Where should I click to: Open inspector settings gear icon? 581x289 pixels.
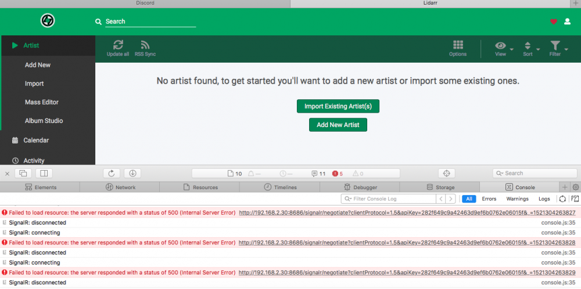[x=575, y=187]
